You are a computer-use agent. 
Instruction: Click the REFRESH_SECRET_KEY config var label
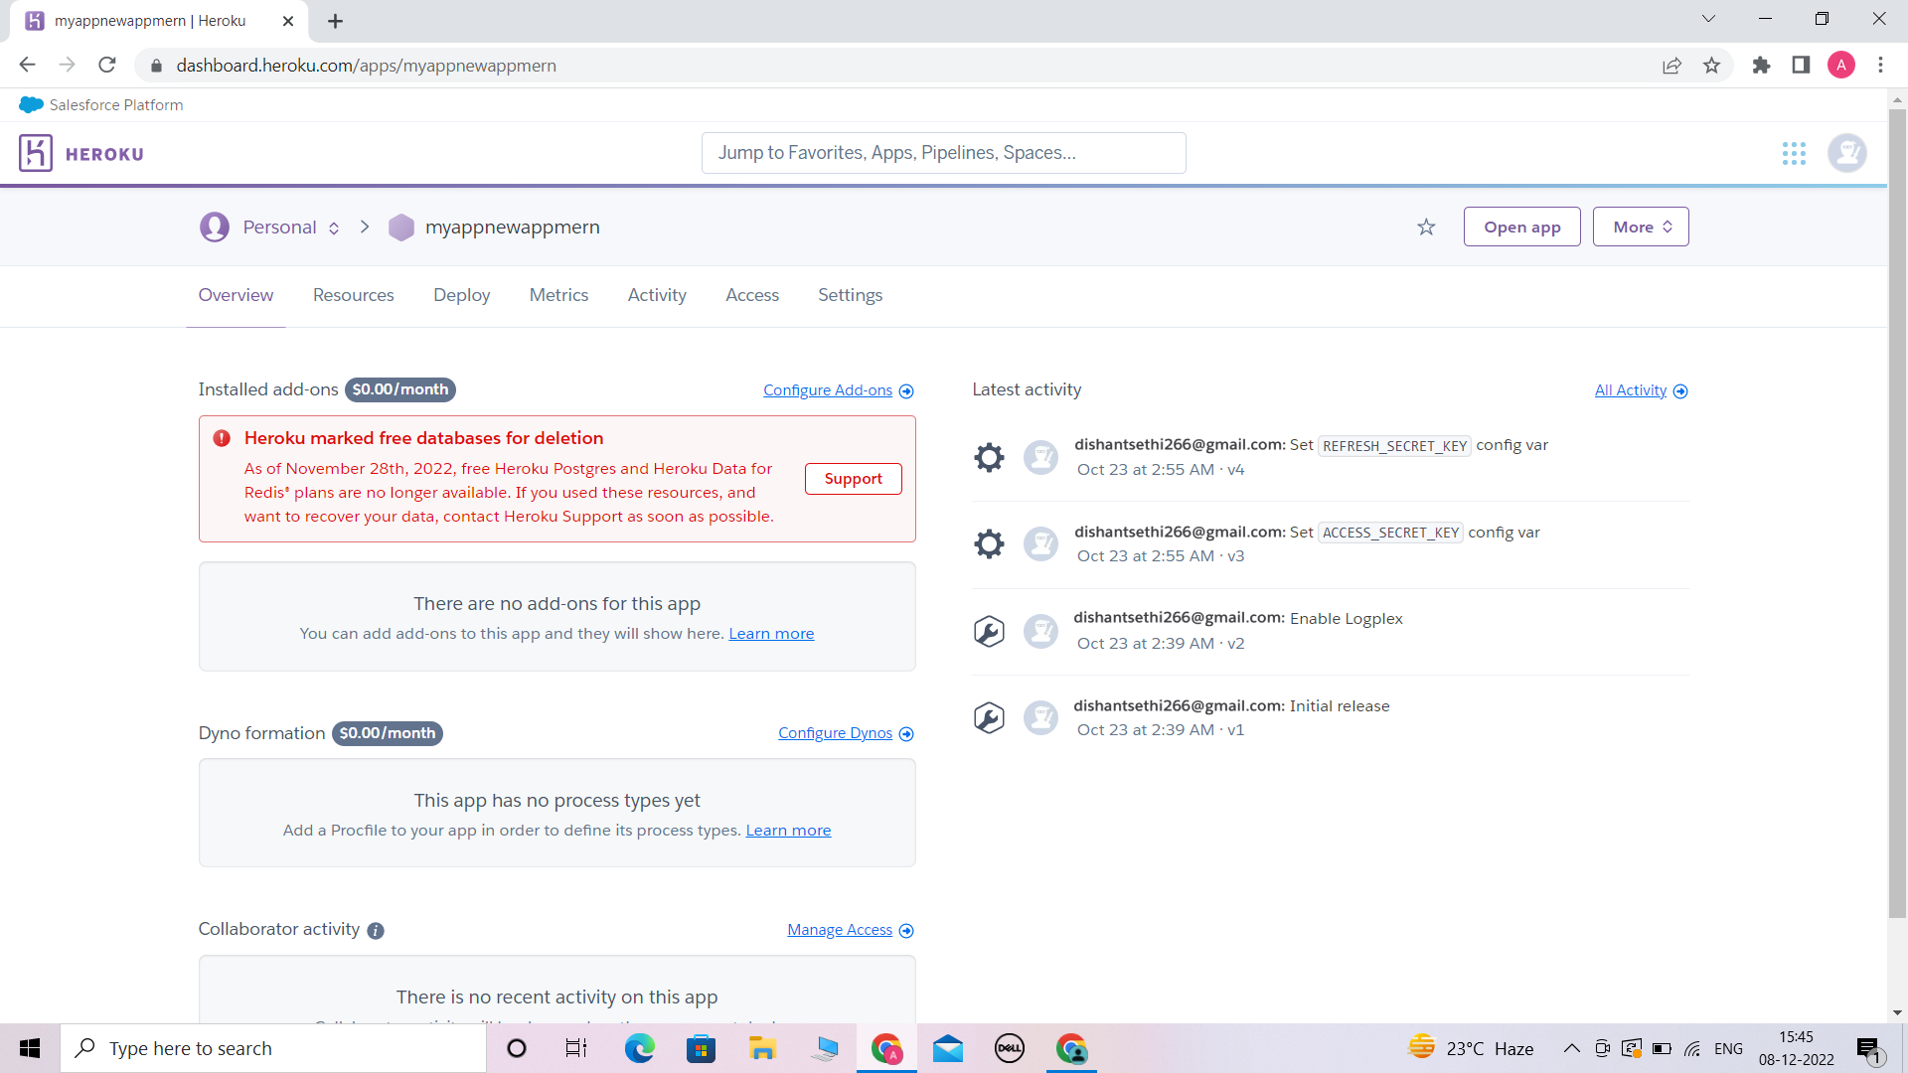pos(1394,446)
